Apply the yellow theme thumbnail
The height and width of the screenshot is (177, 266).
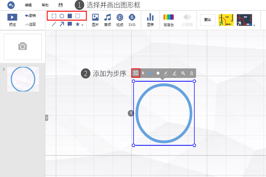click(x=226, y=20)
